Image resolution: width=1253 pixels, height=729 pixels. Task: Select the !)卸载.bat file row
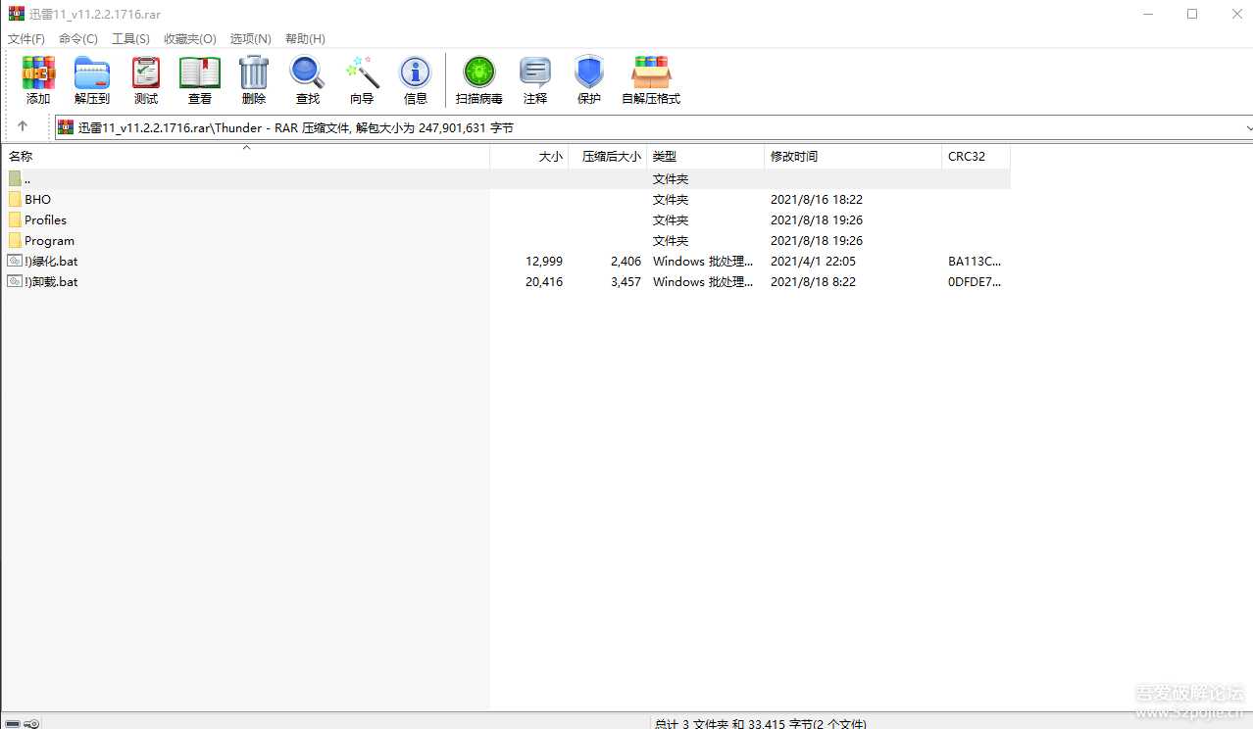(51, 282)
